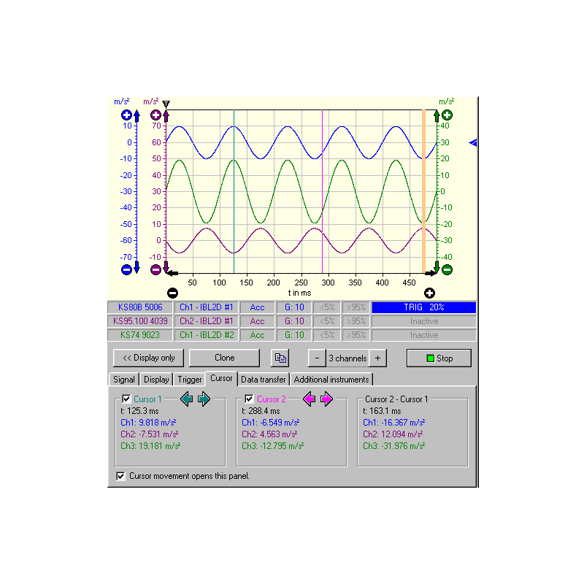584x584 pixels.
Task: Move Cursor 2 right with magenta arrow
Action: pos(326,399)
